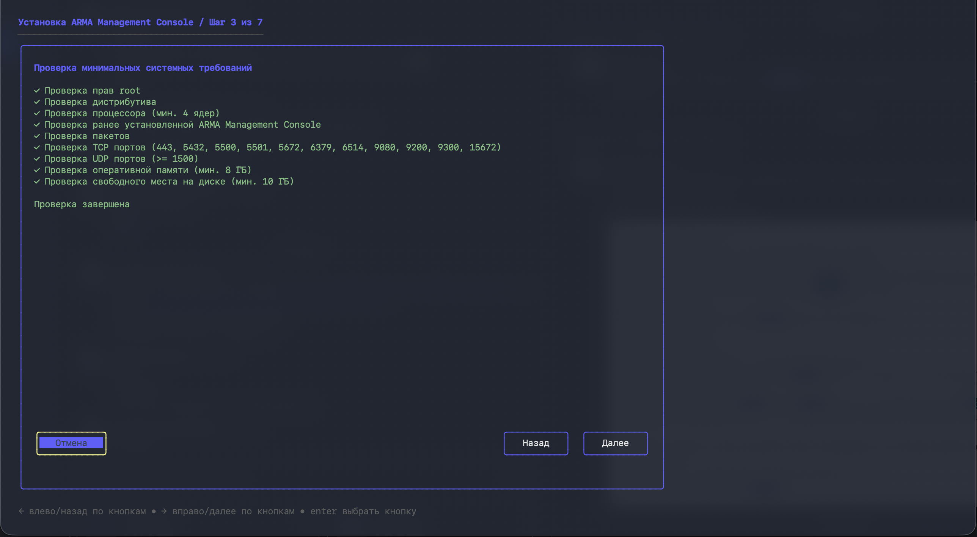The width and height of the screenshot is (977, 537).
Task: Click the hint 'enter выбрать кнопку'
Action: pyautogui.click(x=363, y=511)
